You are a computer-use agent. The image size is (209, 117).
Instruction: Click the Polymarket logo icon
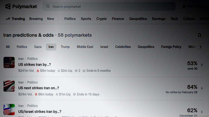coord(8,6)
